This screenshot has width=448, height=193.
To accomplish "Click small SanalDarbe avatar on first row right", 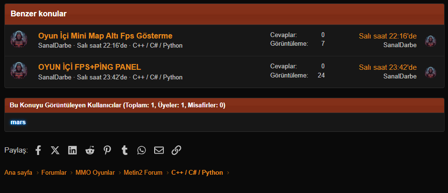I will click(430, 41).
